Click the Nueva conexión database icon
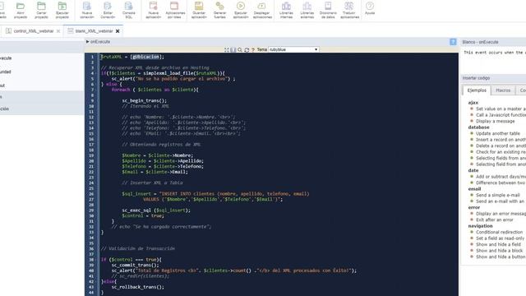This screenshot has height=296, width=526. point(87,10)
